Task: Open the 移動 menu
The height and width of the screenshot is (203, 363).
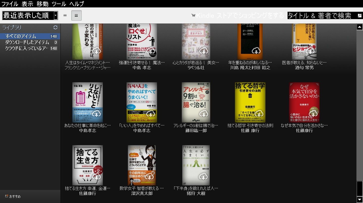Action: point(42,4)
